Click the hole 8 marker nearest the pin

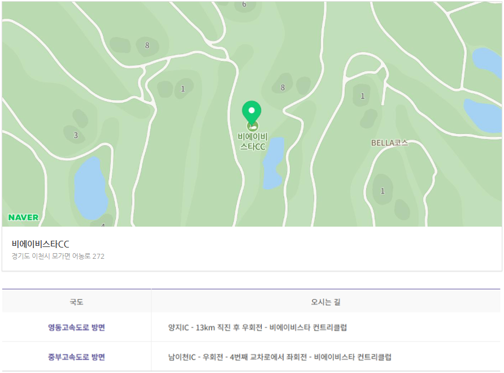(x=283, y=87)
